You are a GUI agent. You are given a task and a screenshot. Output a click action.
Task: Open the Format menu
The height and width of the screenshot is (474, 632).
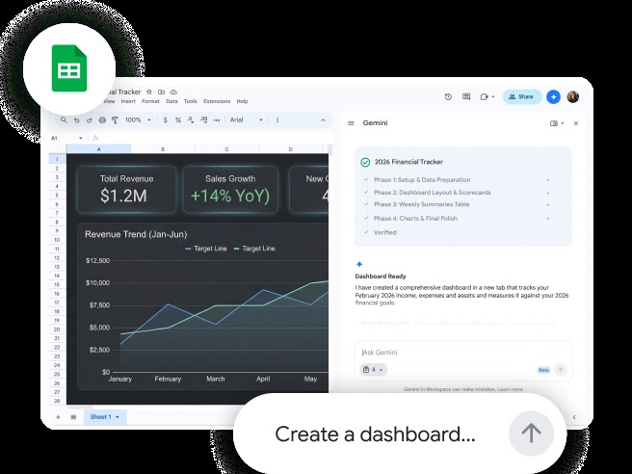(x=150, y=101)
